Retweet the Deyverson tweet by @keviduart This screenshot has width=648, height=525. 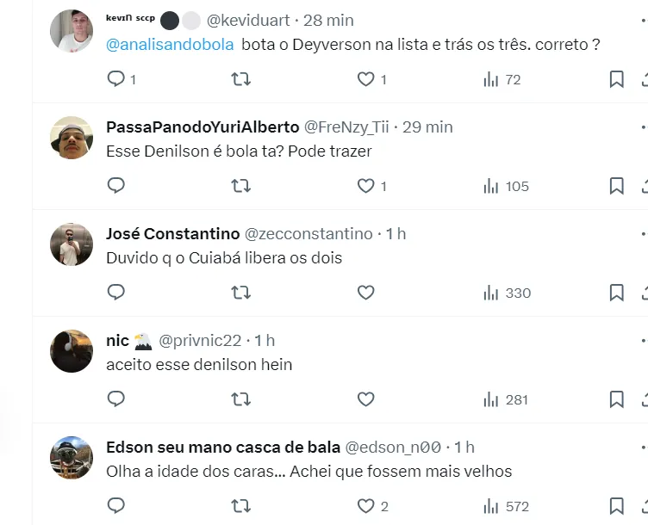[x=241, y=79]
